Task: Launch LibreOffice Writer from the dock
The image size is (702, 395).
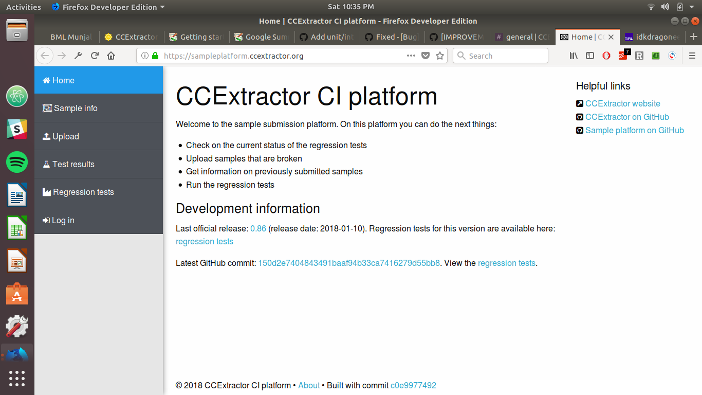Action: click(17, 195)
